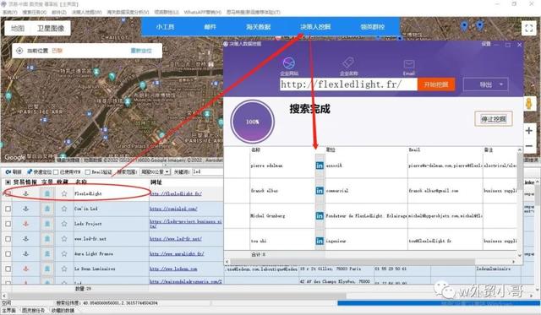The image size is (541, 315).
Task: Click the URL input field in the mining dialog
Action: pyautogui.click(x=348, y=84)
